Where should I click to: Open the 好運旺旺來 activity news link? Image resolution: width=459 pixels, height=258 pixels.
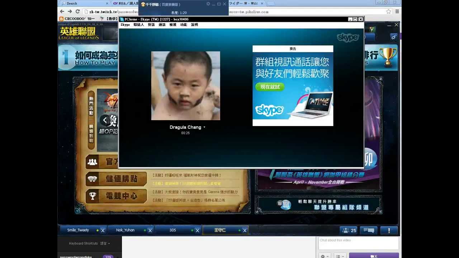(187, 175)
